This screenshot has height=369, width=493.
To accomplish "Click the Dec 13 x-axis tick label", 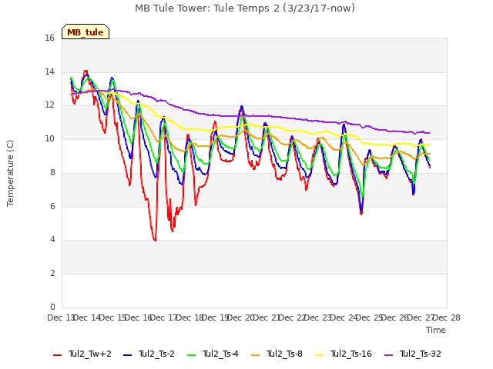I will [61, 317].
